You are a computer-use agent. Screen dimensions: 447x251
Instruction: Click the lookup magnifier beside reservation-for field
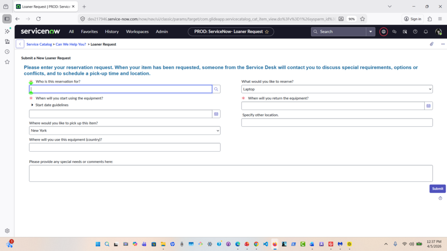216,89
